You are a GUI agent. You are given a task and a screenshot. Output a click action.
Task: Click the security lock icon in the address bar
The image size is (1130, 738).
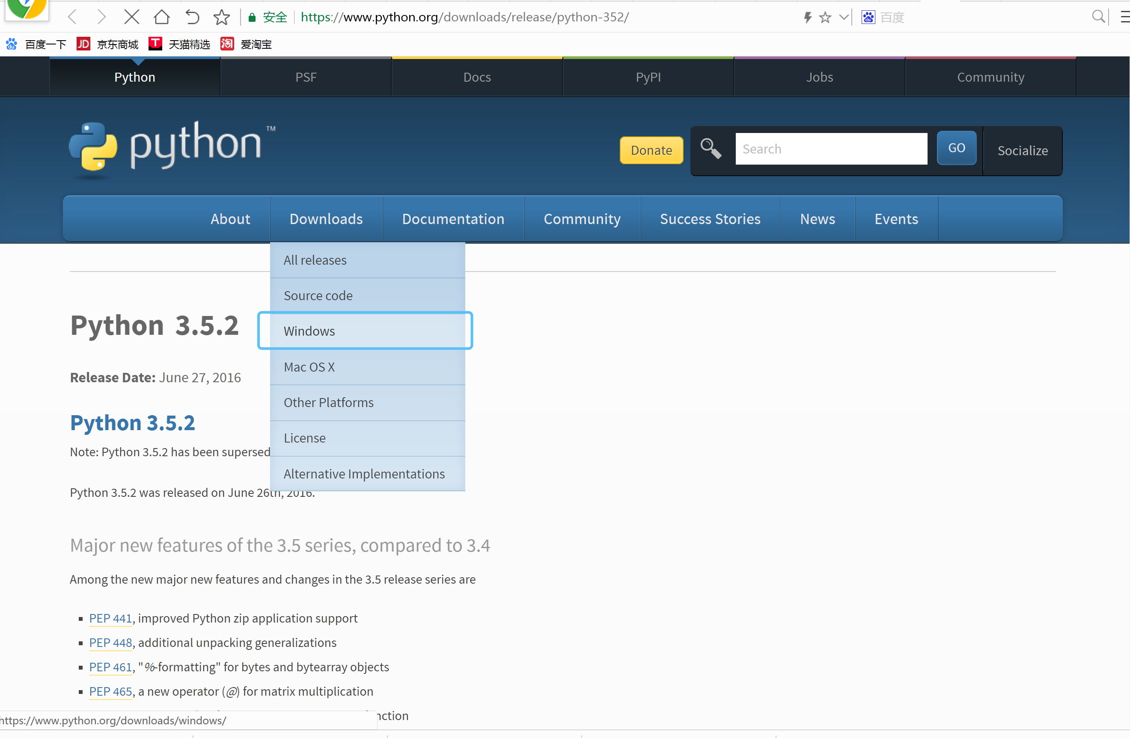252,17
